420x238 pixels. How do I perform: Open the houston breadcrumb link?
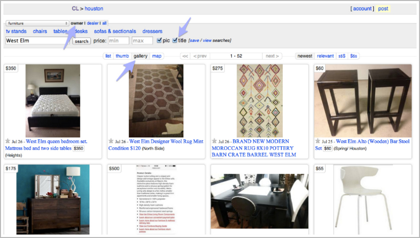94,8
